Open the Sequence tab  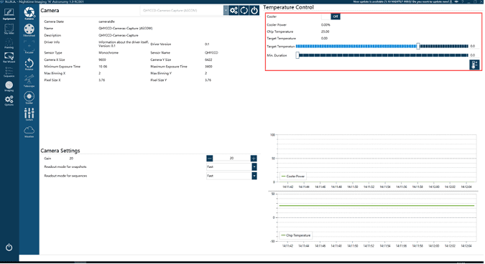9,72
